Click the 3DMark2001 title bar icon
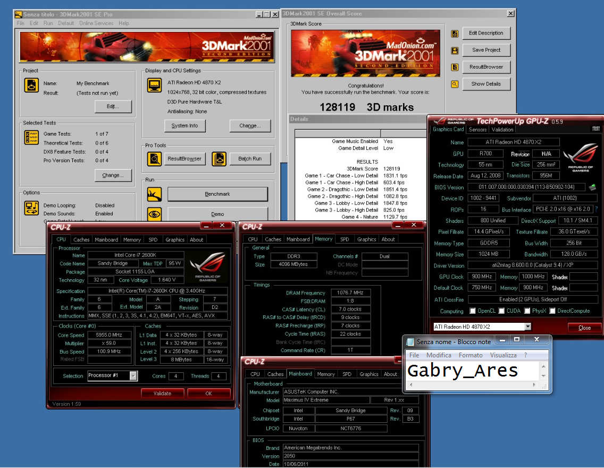The height and width of the screenshot is (468, 604). [x=19, y=15]
